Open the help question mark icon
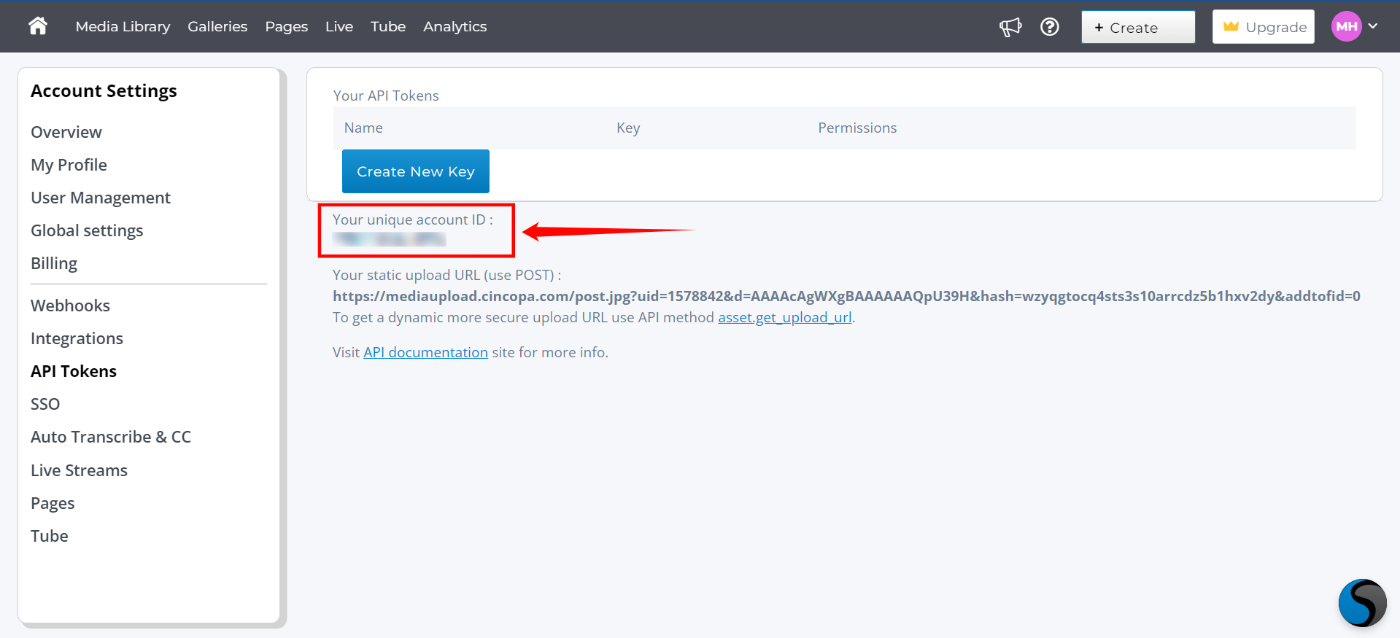This screenshot has height=638, width=1400. [1050, 27]
